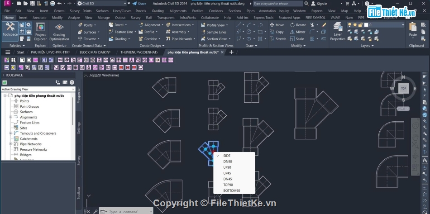Choose DN90 visibility state in popup list

[x=228, y=162]
